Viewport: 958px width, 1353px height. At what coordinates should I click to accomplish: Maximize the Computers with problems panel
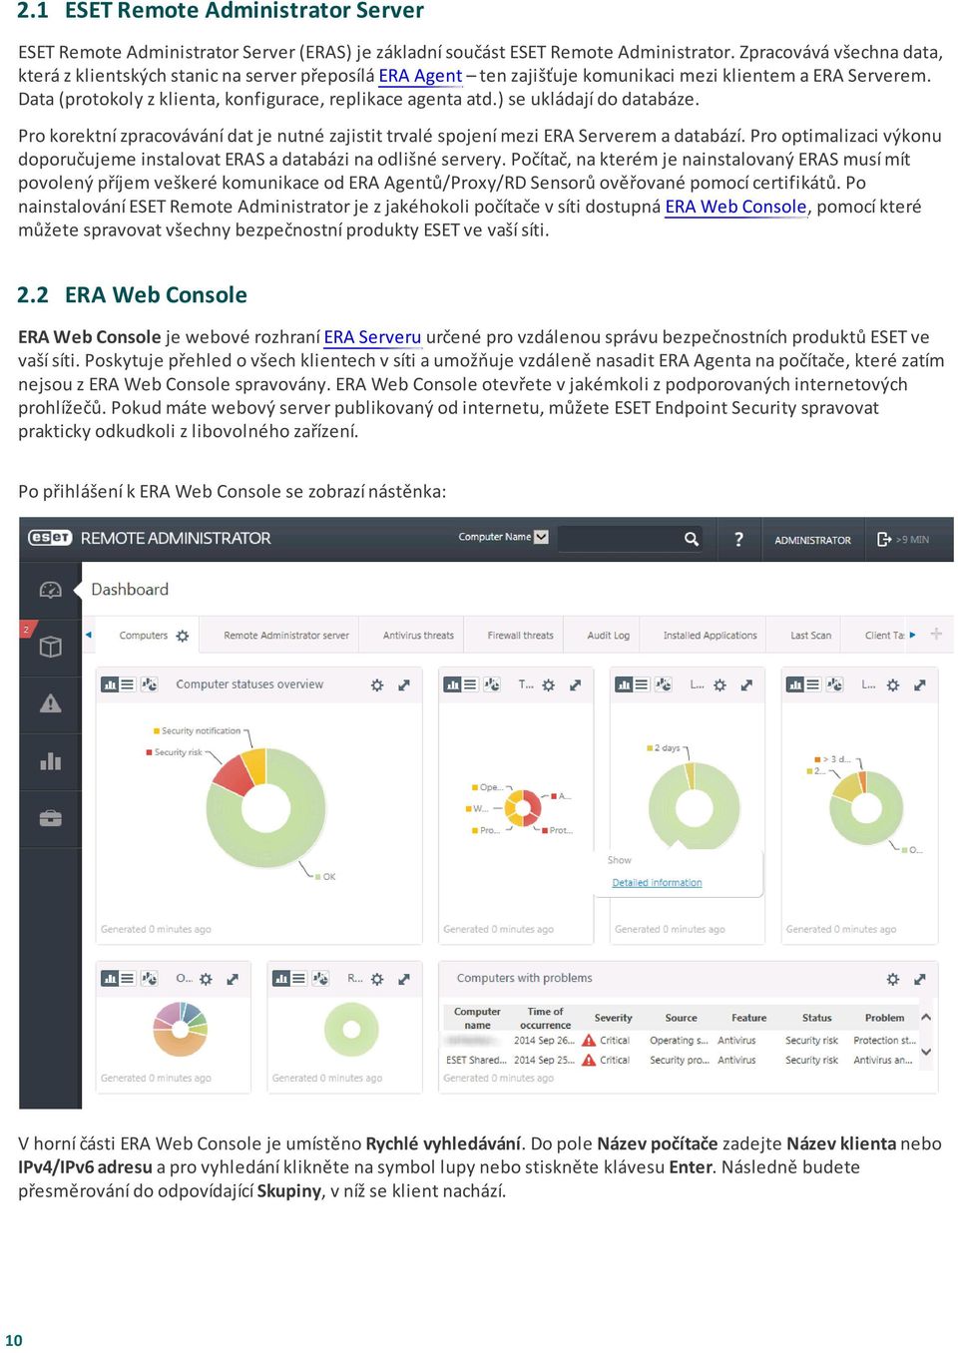pos(920,980)
